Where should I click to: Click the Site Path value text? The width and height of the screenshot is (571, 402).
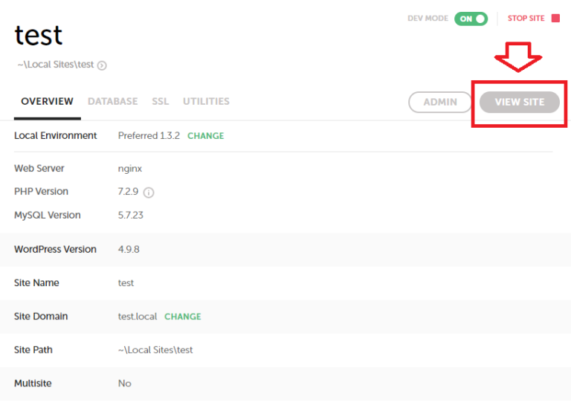(x=155, y=350)
